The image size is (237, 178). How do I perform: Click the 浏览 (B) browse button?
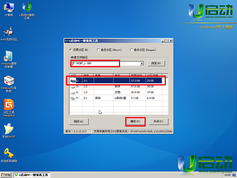tap(156, 63)
